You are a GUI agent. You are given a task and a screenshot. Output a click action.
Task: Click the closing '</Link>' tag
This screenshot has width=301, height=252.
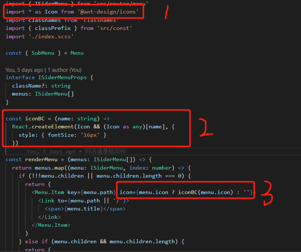[49, 217]
